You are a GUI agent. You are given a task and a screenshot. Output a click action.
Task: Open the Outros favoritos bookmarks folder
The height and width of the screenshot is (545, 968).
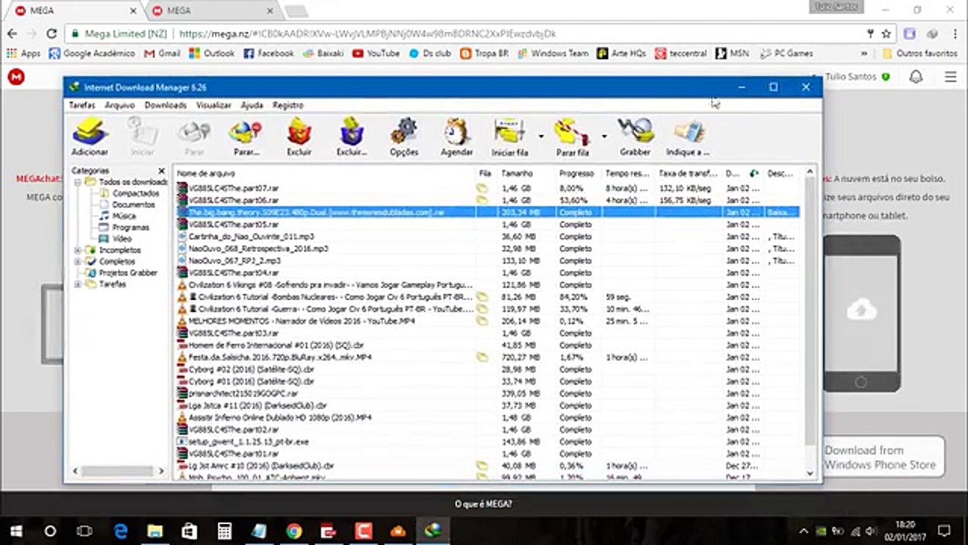pos(920,53)
